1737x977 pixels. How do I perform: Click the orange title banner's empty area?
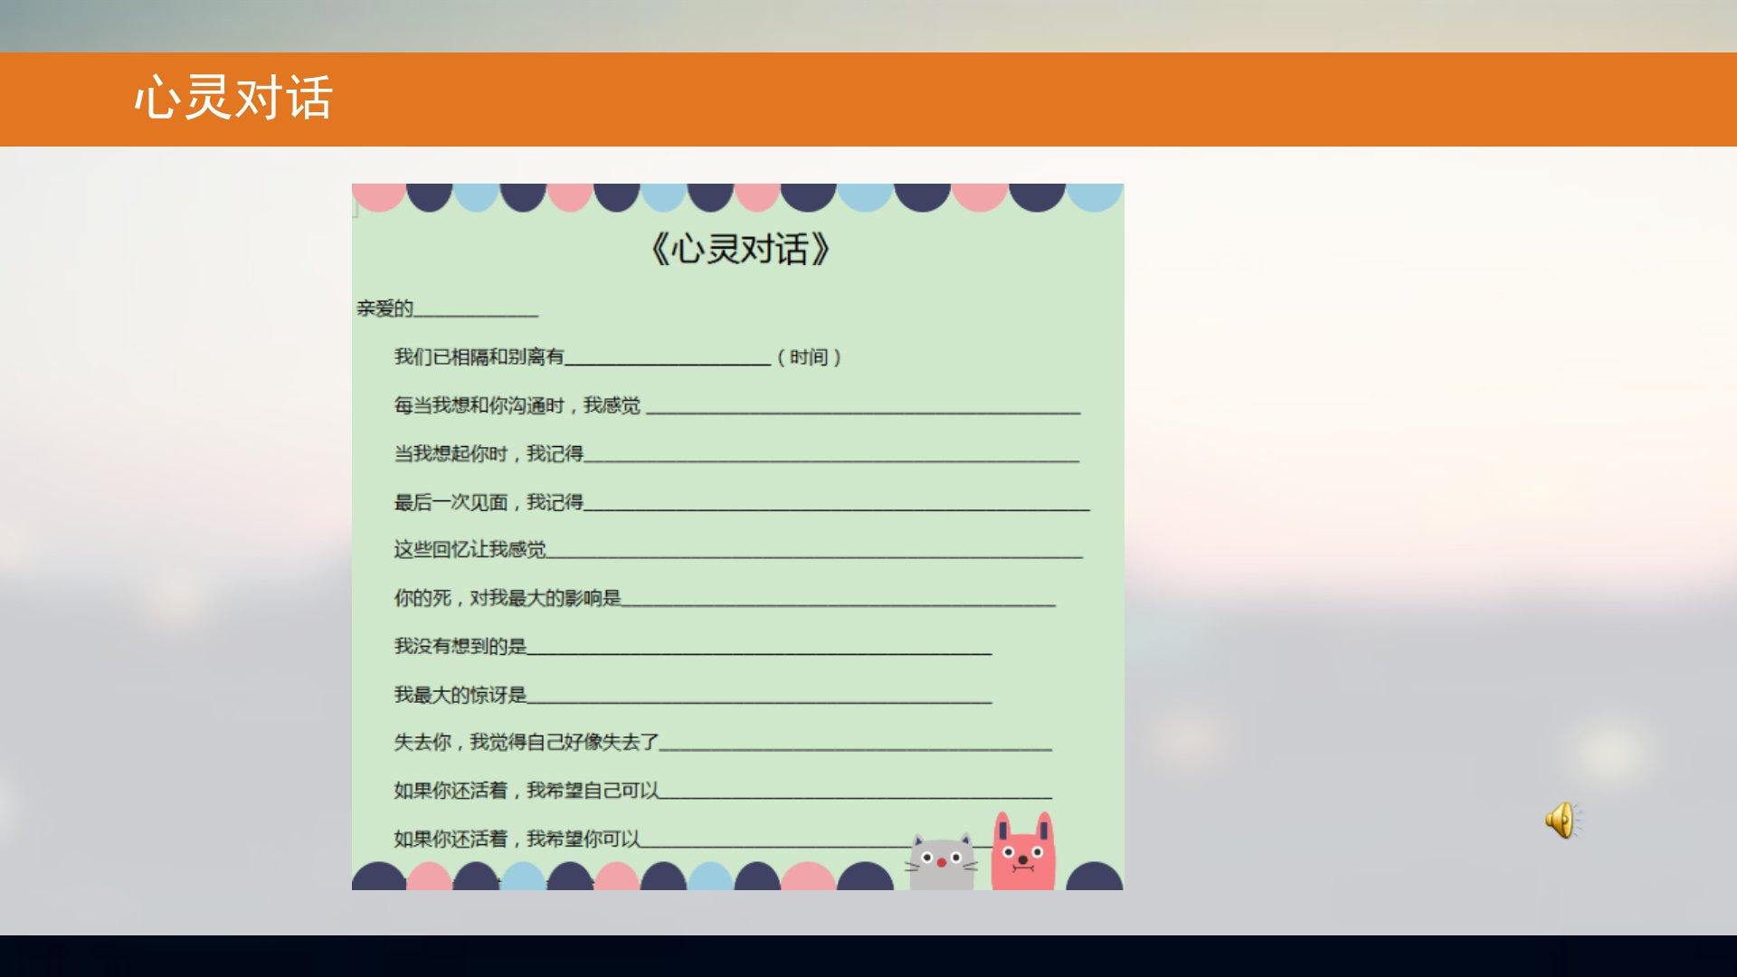(995, 100)
